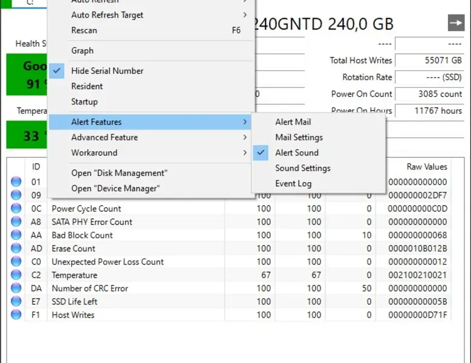Toggle the Alert Sound option

tap(319, 152)
